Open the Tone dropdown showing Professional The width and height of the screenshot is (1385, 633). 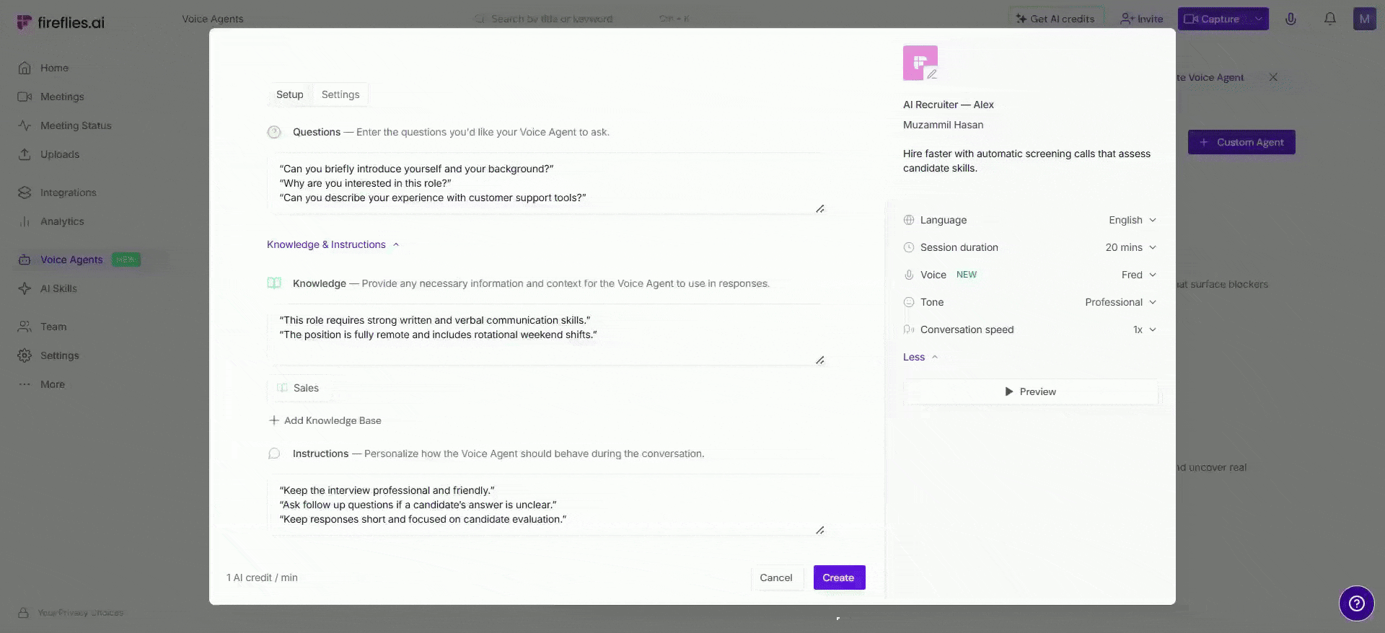(1120, 302)
